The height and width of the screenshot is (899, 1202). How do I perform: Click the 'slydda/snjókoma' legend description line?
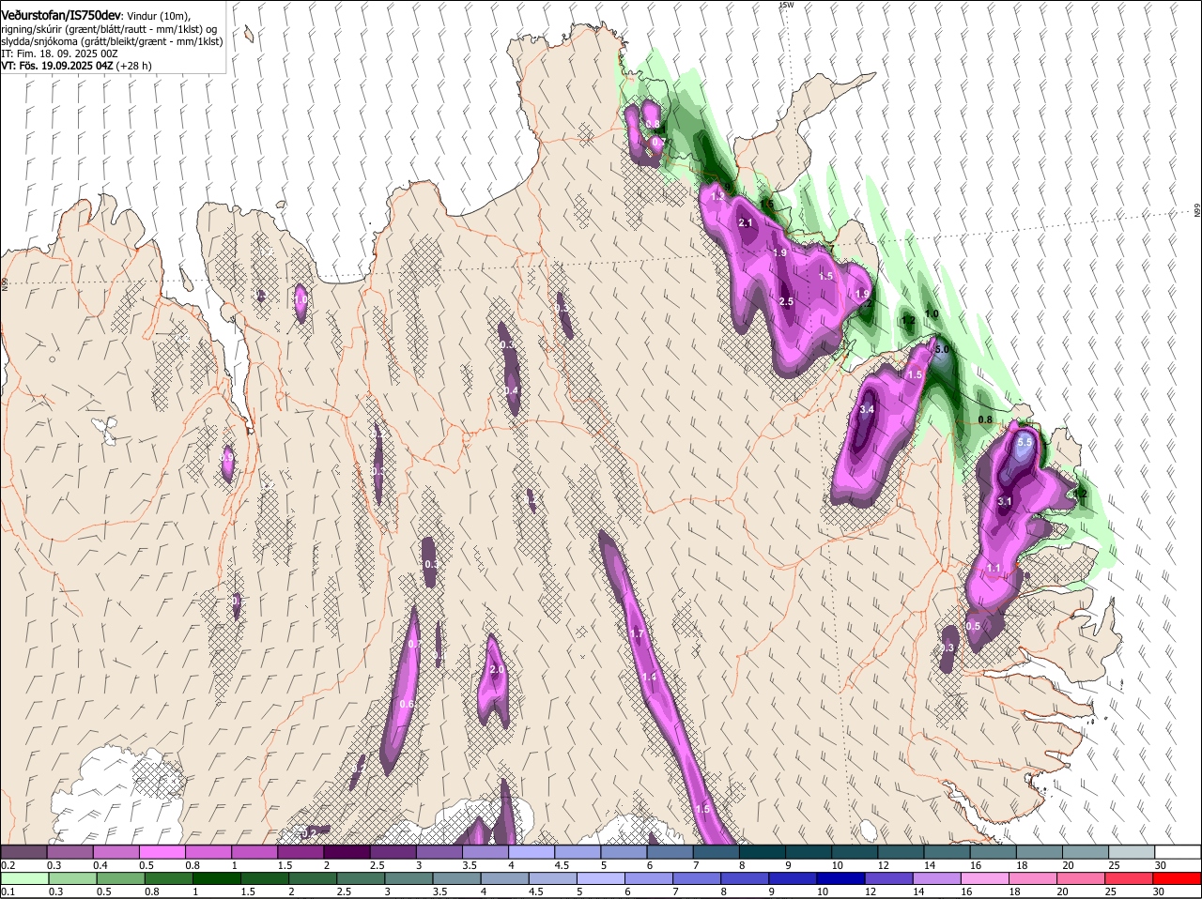tap(112, 41)
